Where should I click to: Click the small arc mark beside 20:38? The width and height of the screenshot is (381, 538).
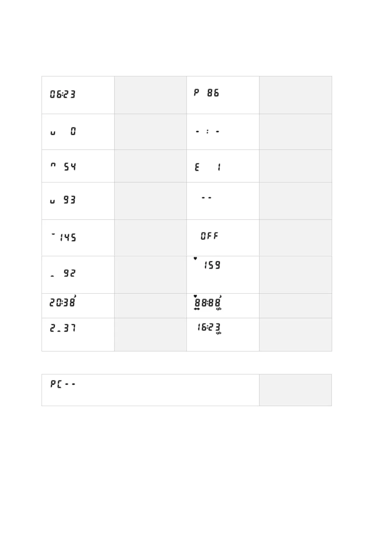[x=75, y=296]
